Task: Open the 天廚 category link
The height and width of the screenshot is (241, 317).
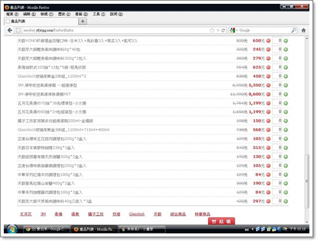Action: tap(157, 214)
